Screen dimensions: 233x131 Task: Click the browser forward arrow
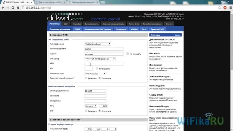point(8,8)
